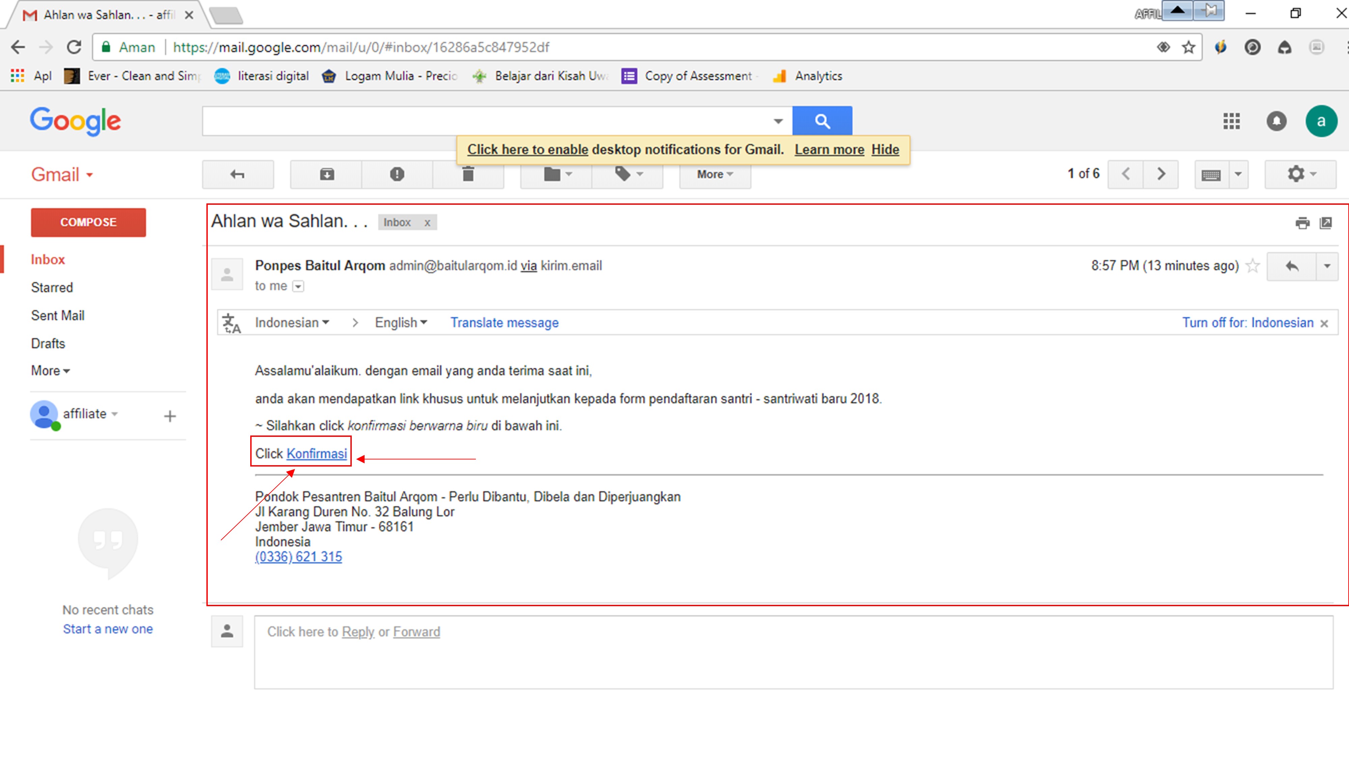Open the Sent Mail folder
1349x759 pixels.
[x=58, y=315]
